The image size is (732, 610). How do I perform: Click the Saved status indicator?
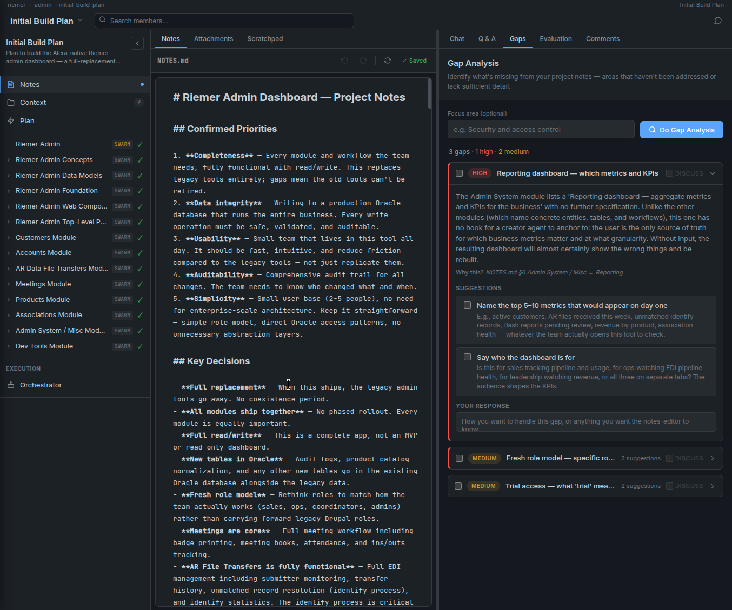tap(414, 61)
